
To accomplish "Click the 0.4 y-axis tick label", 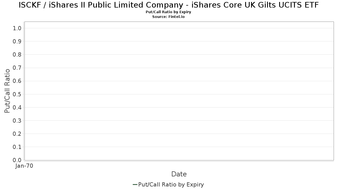I will point(17,107).
